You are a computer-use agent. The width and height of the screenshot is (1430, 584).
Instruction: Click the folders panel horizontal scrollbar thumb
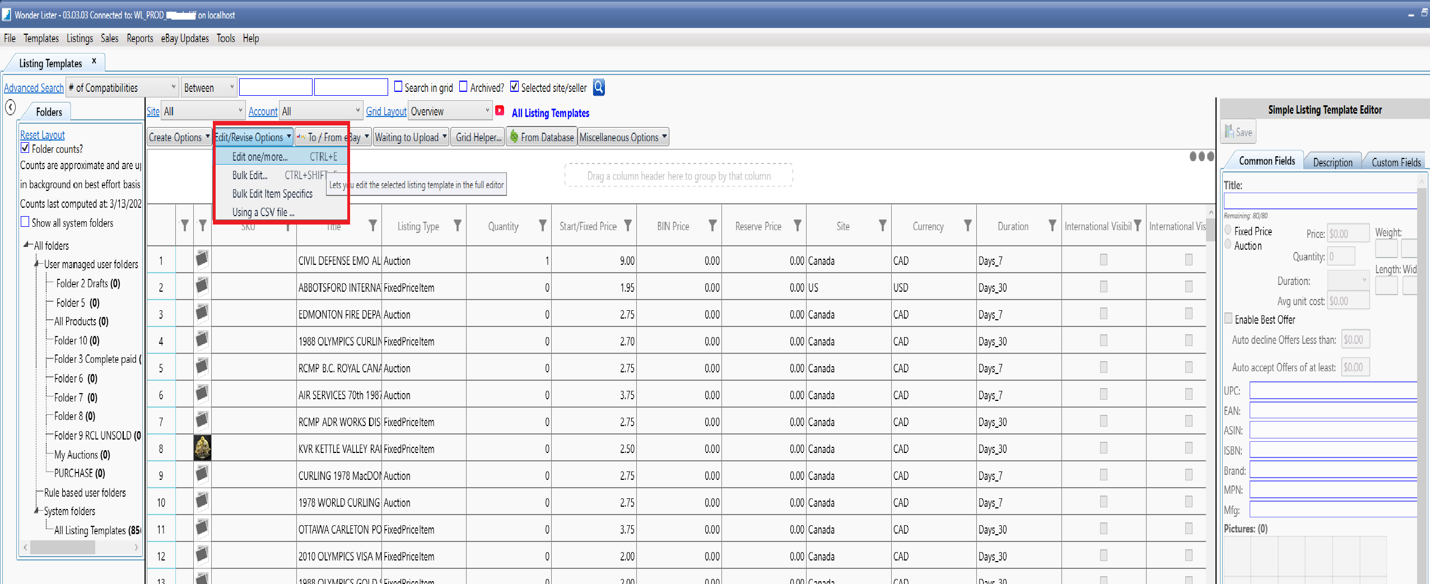click(62, 547)
